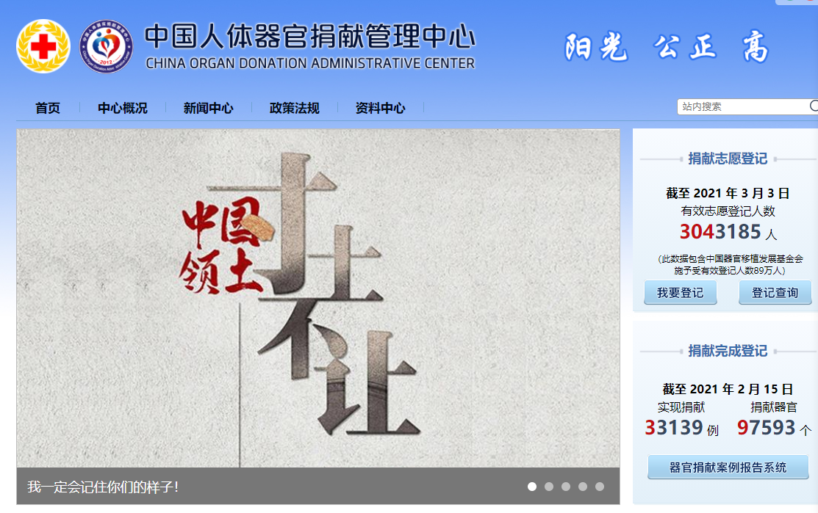Open the 中心概况 menu item

123,108
